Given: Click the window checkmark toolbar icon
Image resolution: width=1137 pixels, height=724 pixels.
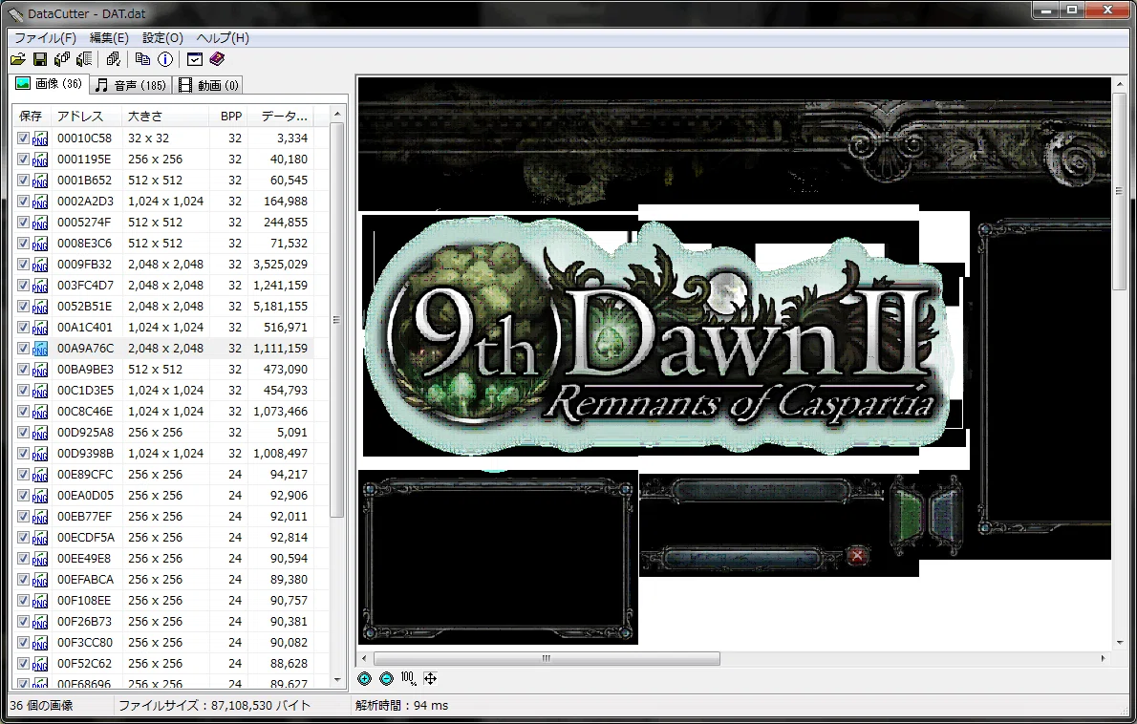Looking at the screenshot, I should [194, 59].
